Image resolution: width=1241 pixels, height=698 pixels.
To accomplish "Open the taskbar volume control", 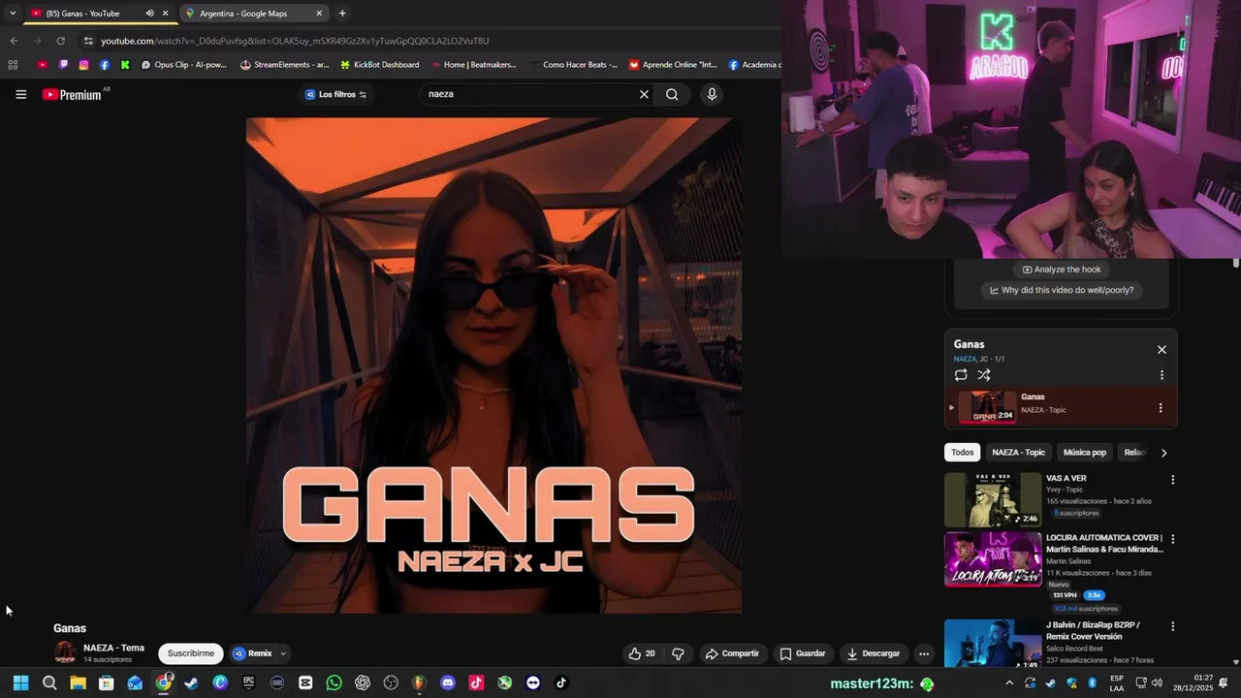I will [x=1157, y=682].
